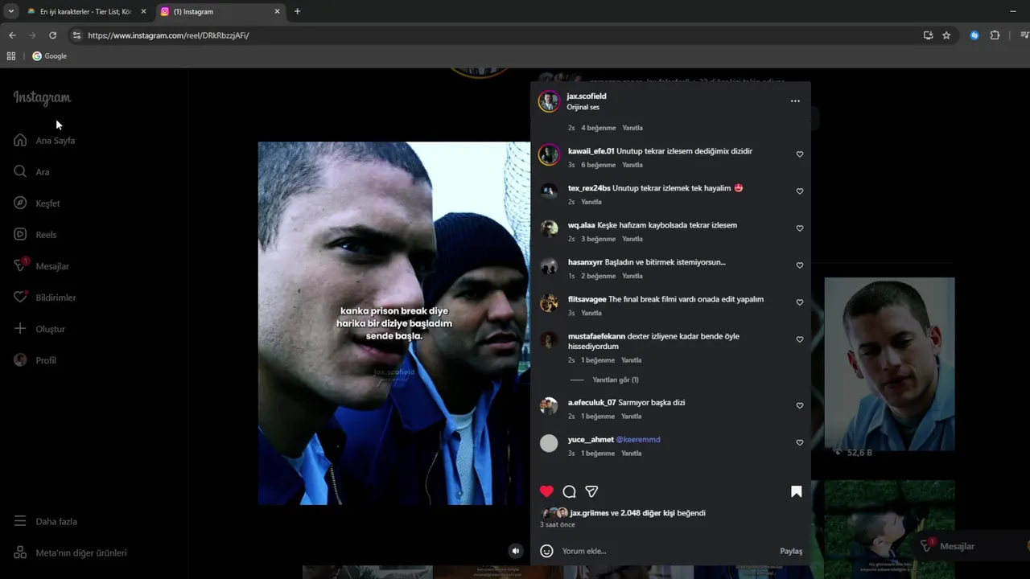Click the Instagram logo
Screen dimensions: 1030x579
(x=42, y=97)
